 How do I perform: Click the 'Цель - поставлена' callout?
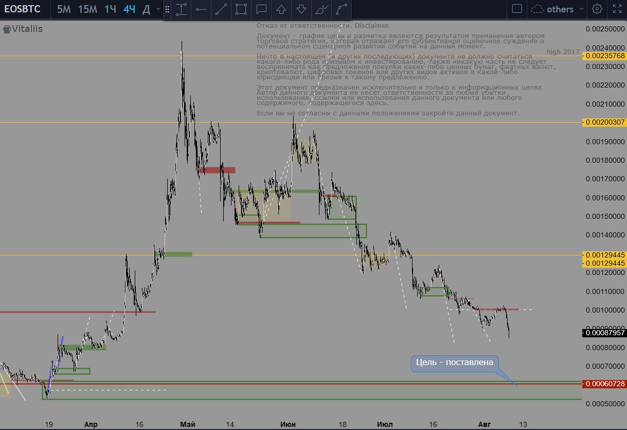455,363
